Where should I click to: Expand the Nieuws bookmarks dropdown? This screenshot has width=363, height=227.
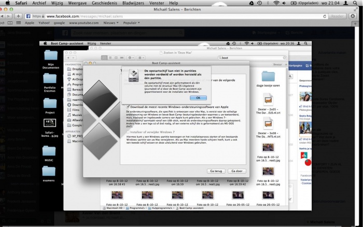(111, 23)
